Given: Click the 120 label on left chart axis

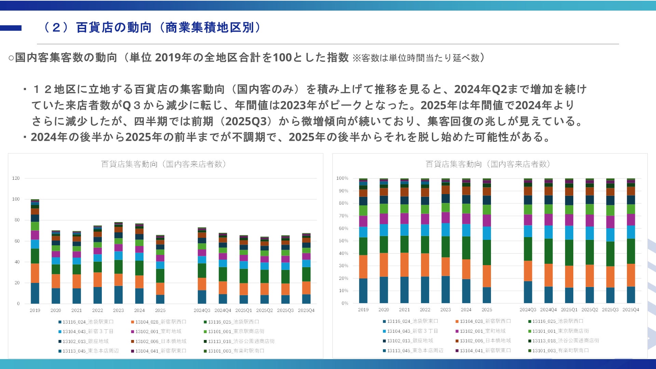Looking at the screenshot, I should point(16,178).
